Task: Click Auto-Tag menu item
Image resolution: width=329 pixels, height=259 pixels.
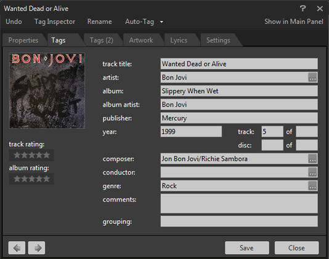Action: pos(139,22)
